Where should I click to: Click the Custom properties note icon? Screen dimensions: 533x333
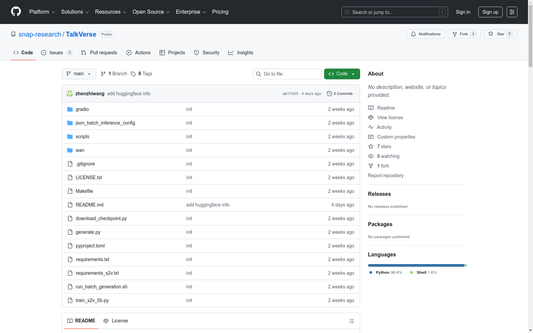coord(371,137)
